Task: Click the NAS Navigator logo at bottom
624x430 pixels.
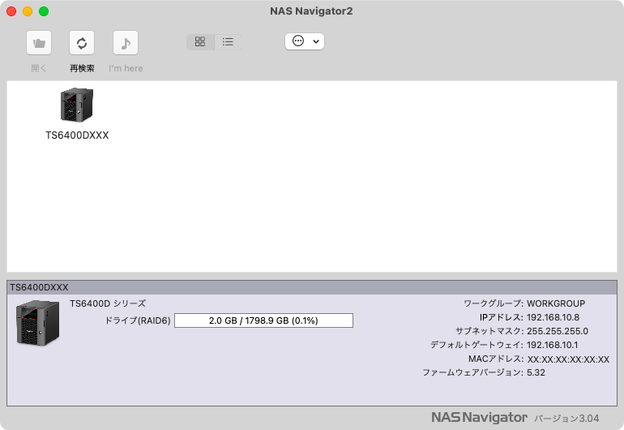Action: pyautogui.click(x=479, y=417)
